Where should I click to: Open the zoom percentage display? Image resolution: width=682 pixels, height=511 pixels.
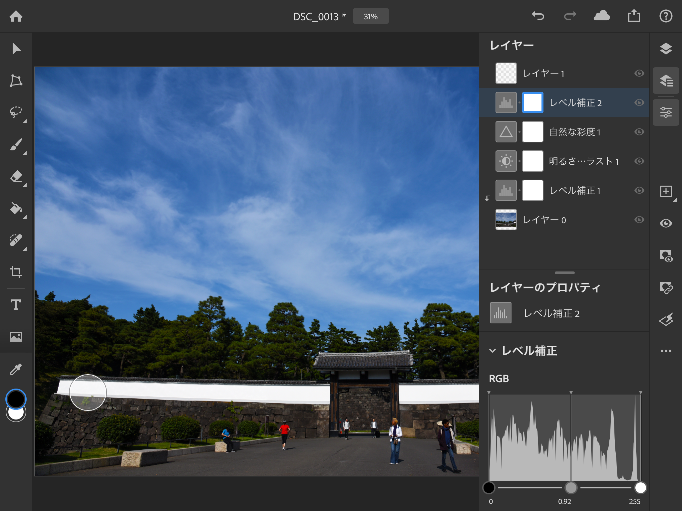coord(371,16)
